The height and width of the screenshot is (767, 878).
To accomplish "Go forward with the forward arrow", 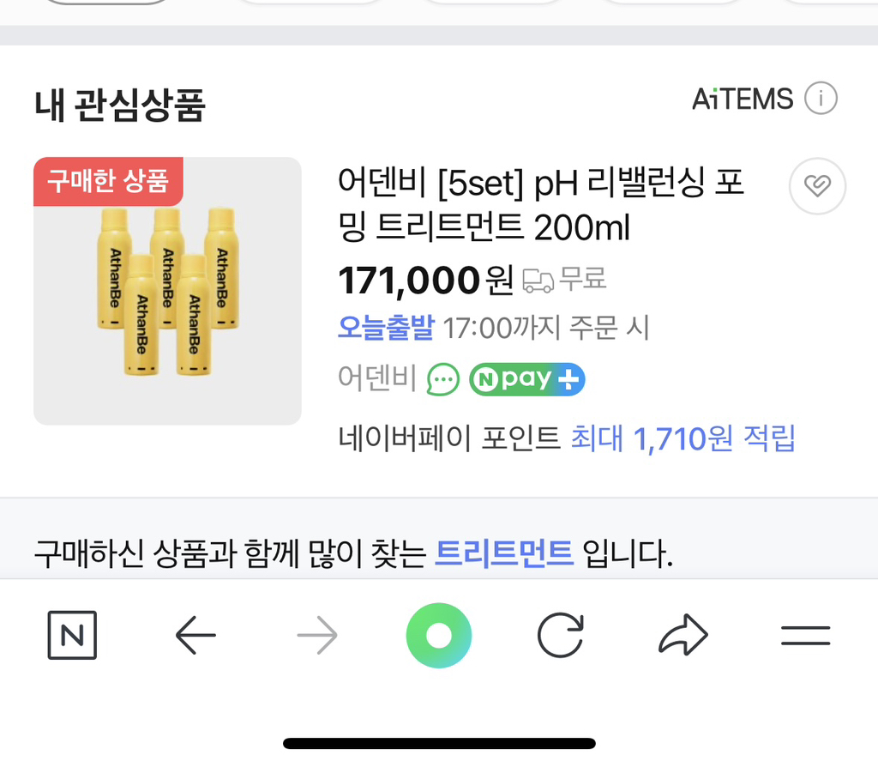I will 316,635.
